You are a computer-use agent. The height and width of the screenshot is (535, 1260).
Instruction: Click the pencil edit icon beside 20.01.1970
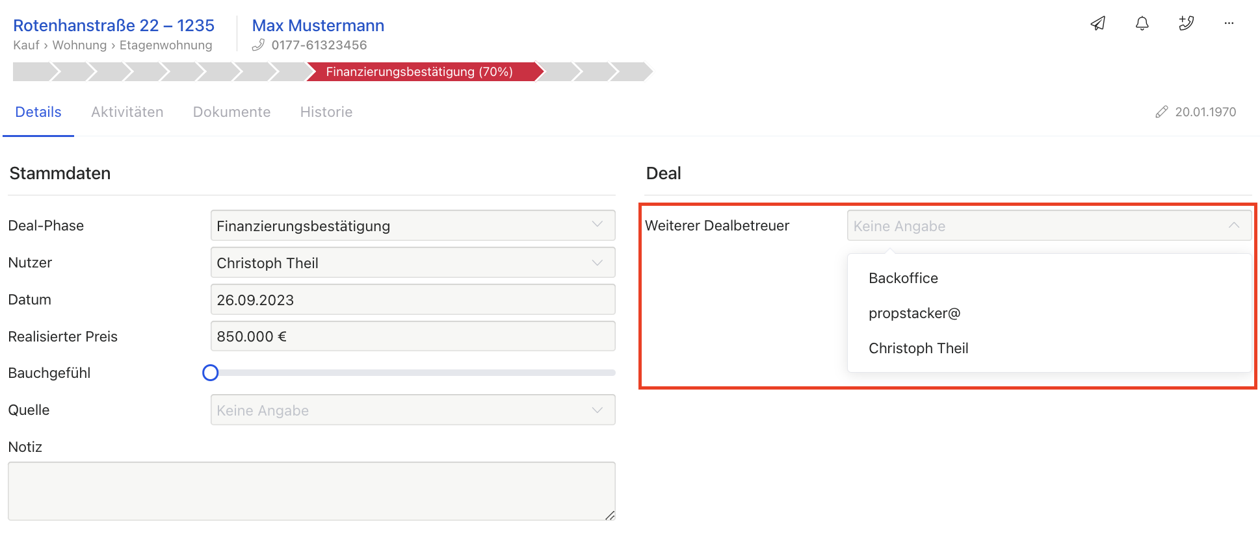(x=1161, y=112)
